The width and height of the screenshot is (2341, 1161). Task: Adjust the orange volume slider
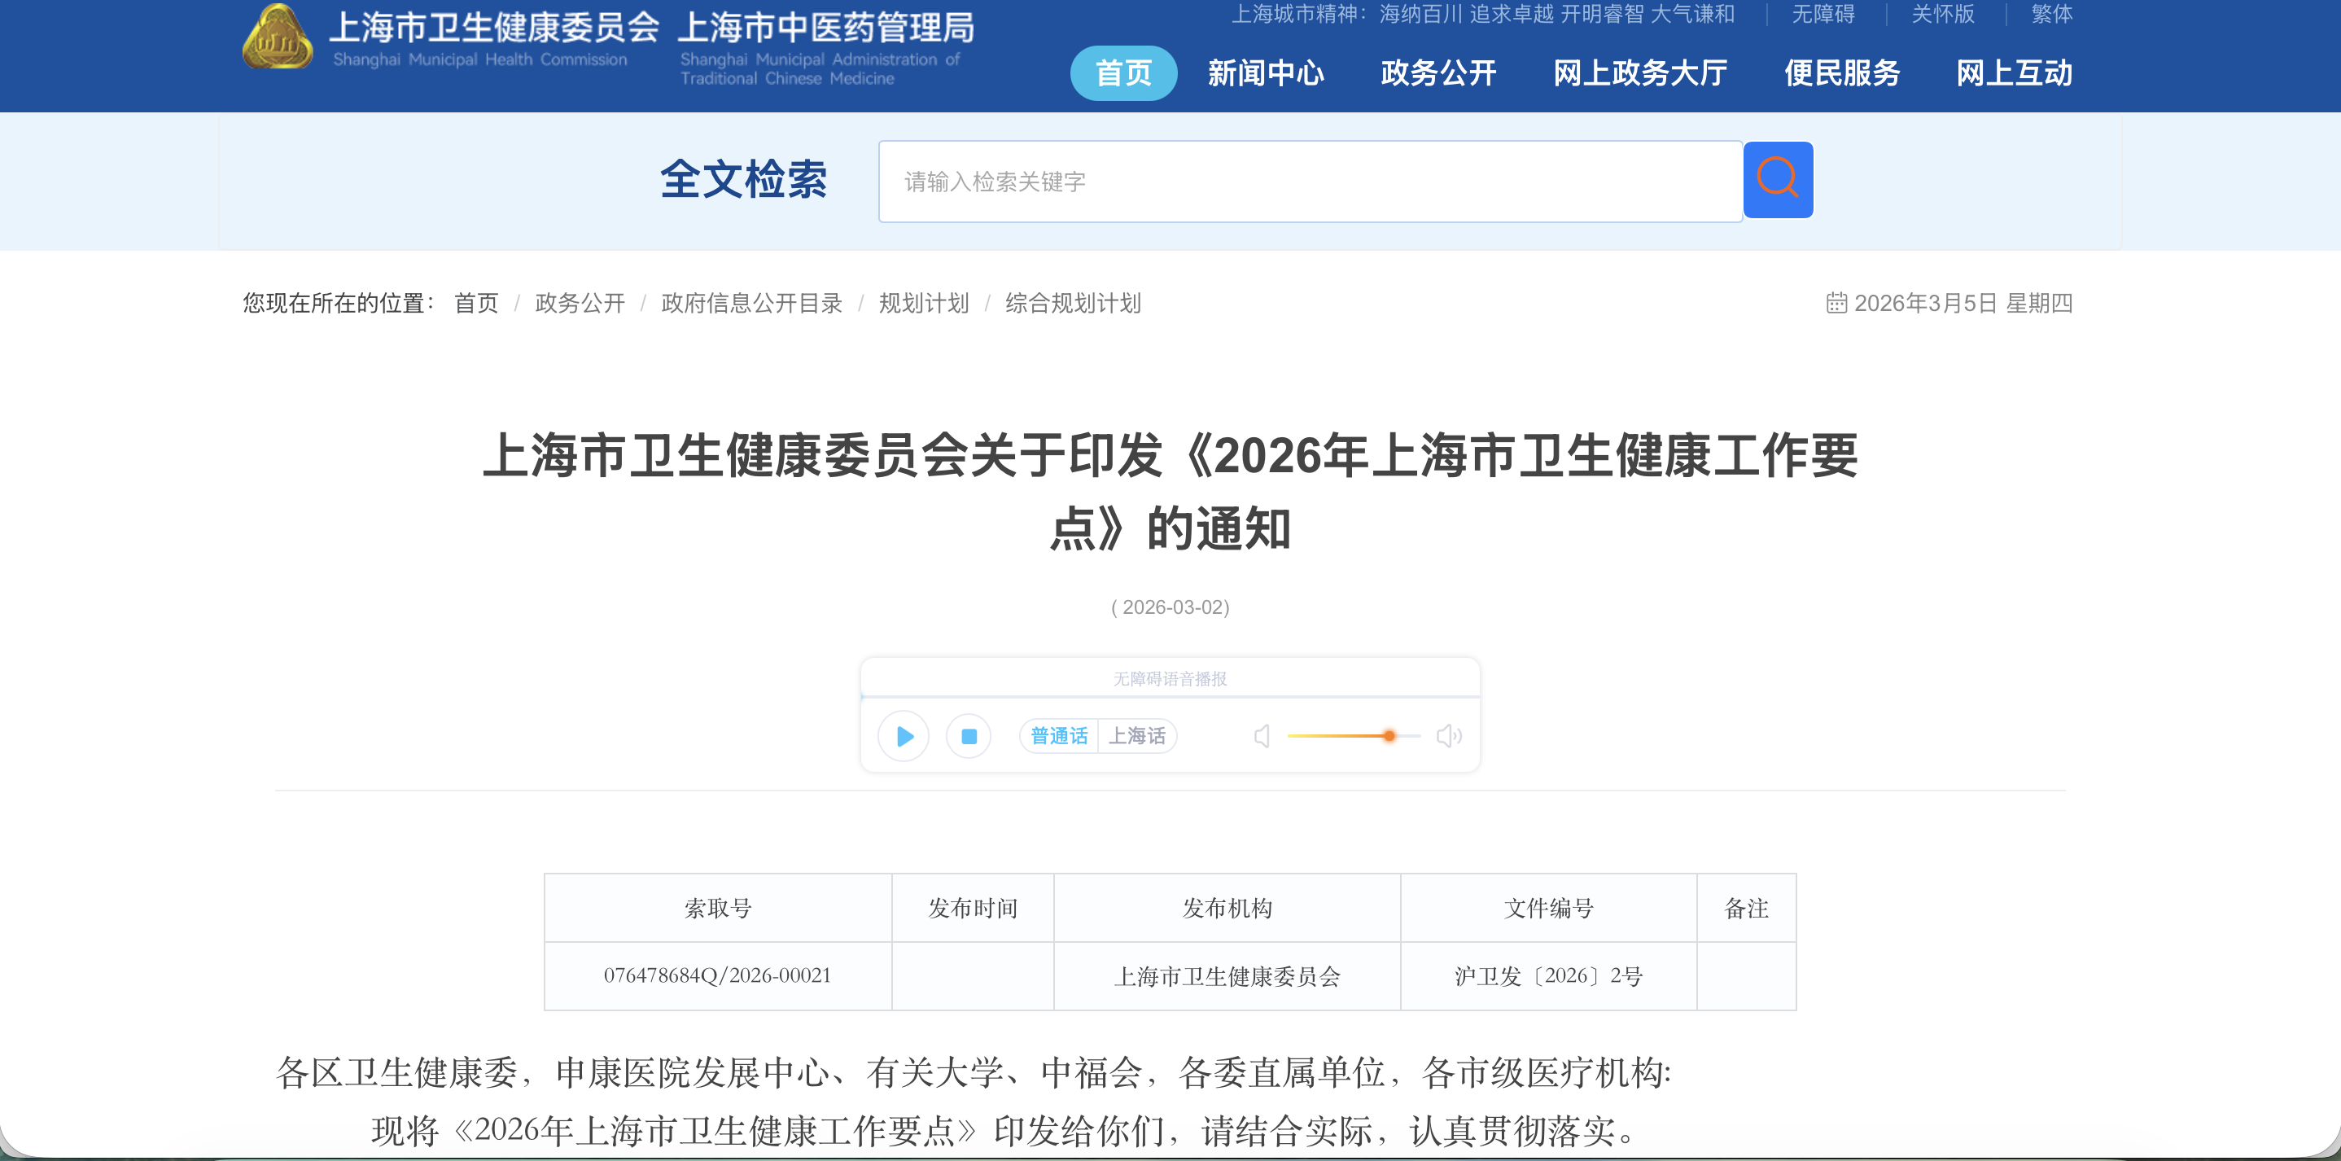point(1389,735)
